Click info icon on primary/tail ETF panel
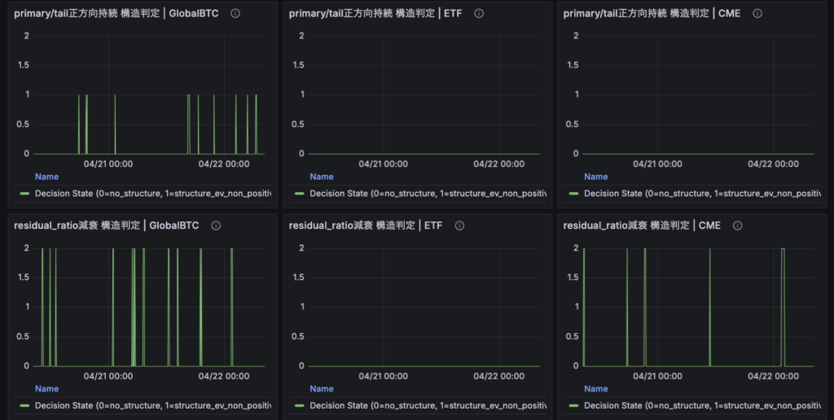Viewport: 834px width, 420px height. (x=479, y=14)
